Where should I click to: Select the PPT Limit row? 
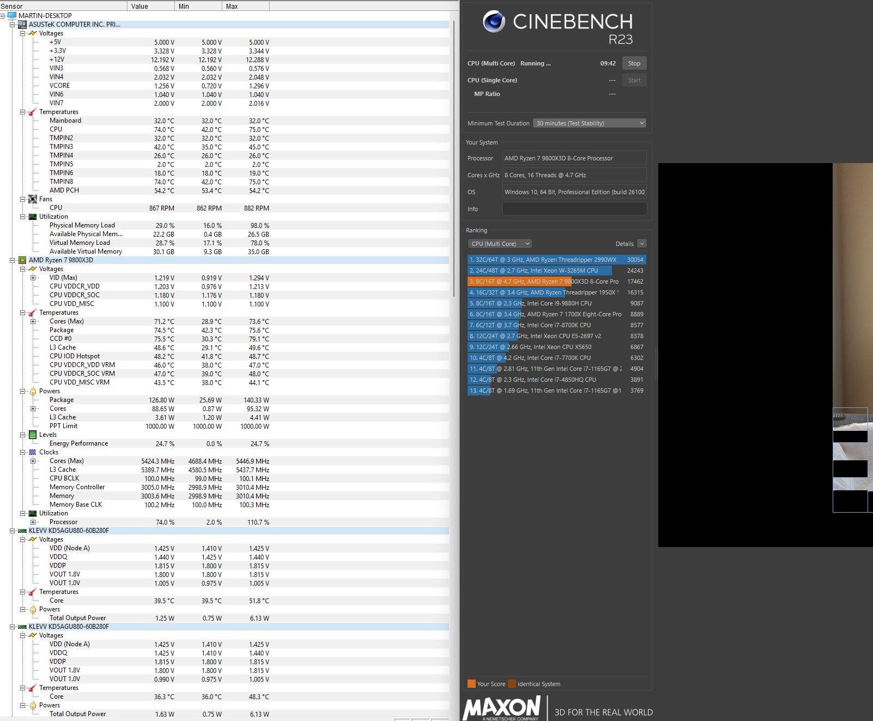click(225, 426)
